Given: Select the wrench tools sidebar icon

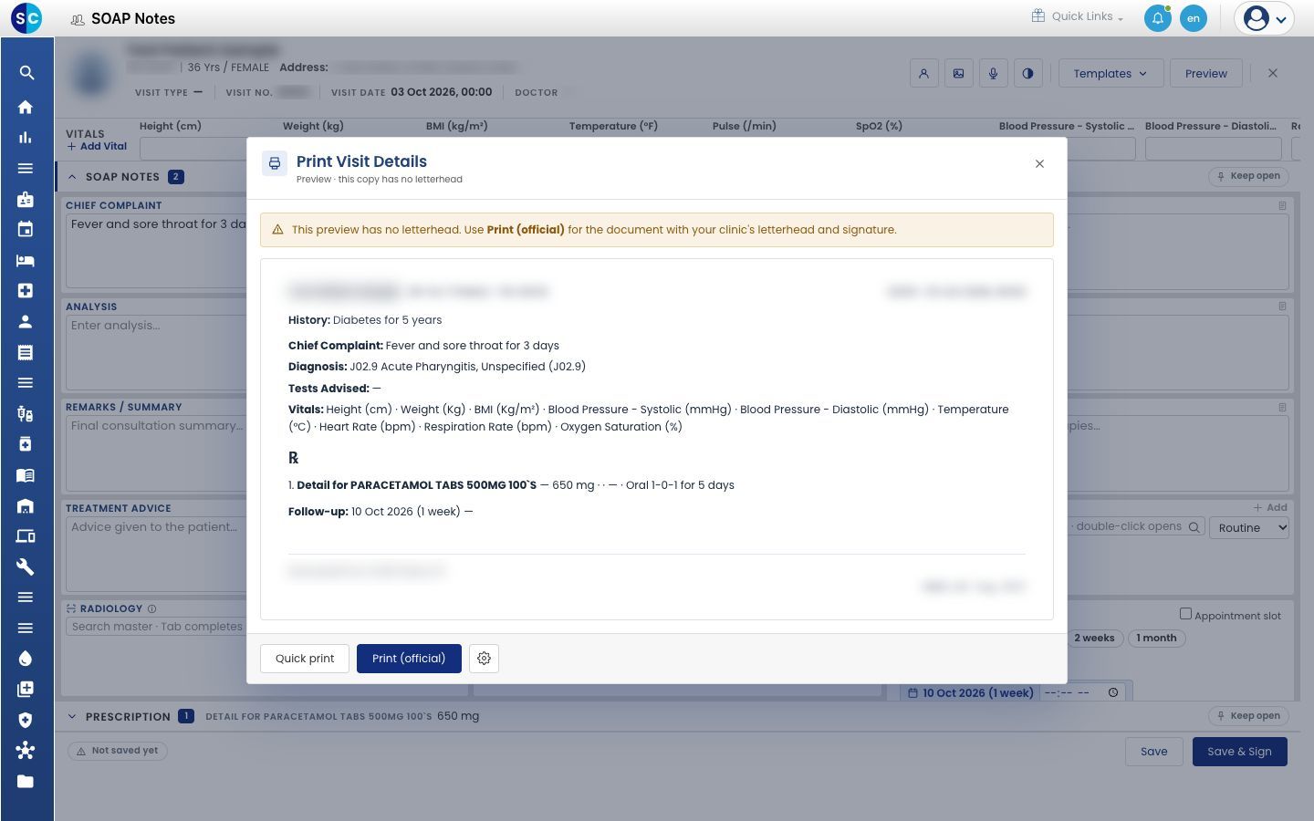Looking at the screenshot, I should (x=26, y=566).
